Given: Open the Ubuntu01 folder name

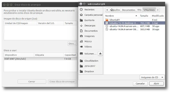Looking at the screenshot, I should point(115,20).
